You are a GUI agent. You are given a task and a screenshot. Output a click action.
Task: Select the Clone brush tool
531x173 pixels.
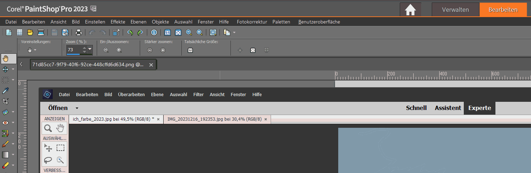pyautogui.click(x=5, y=133)
